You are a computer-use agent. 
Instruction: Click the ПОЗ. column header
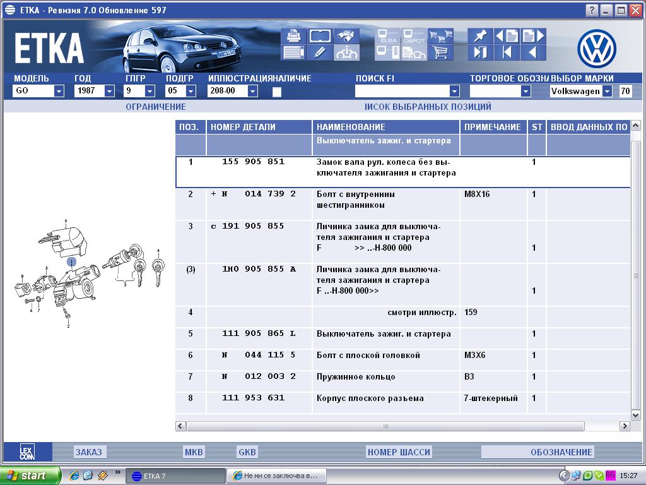pos(191,127)
